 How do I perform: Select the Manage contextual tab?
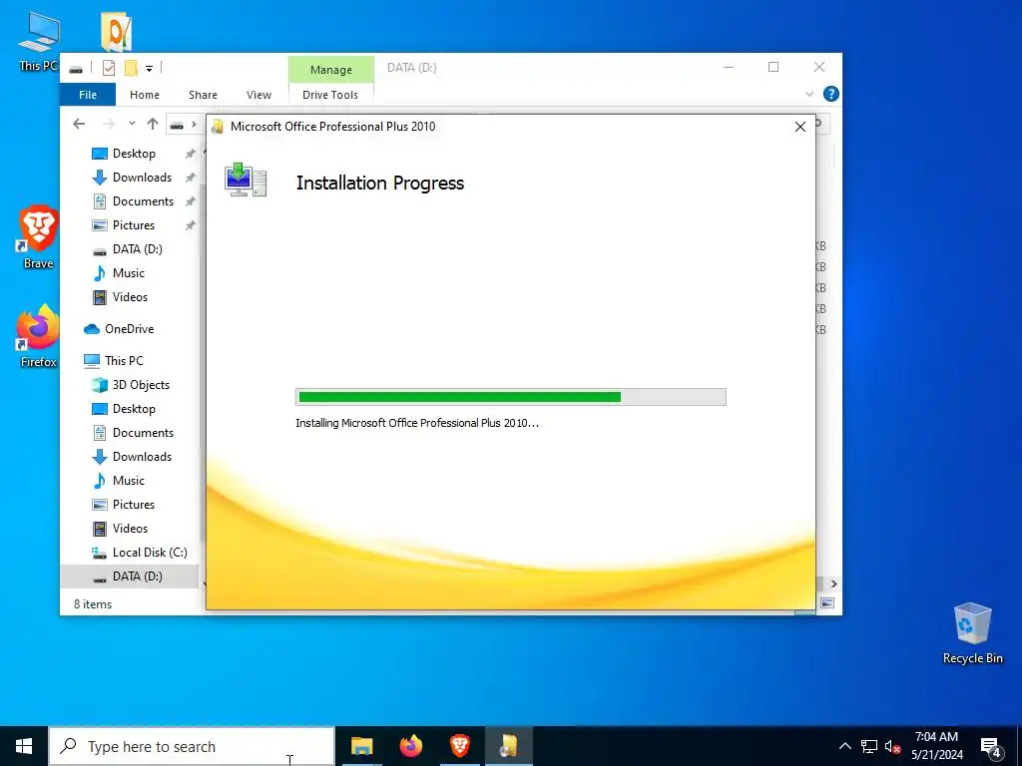331,70
